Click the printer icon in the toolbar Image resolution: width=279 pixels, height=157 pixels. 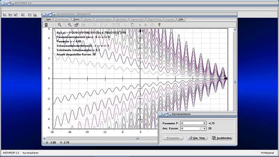click(x=152, y=25)
